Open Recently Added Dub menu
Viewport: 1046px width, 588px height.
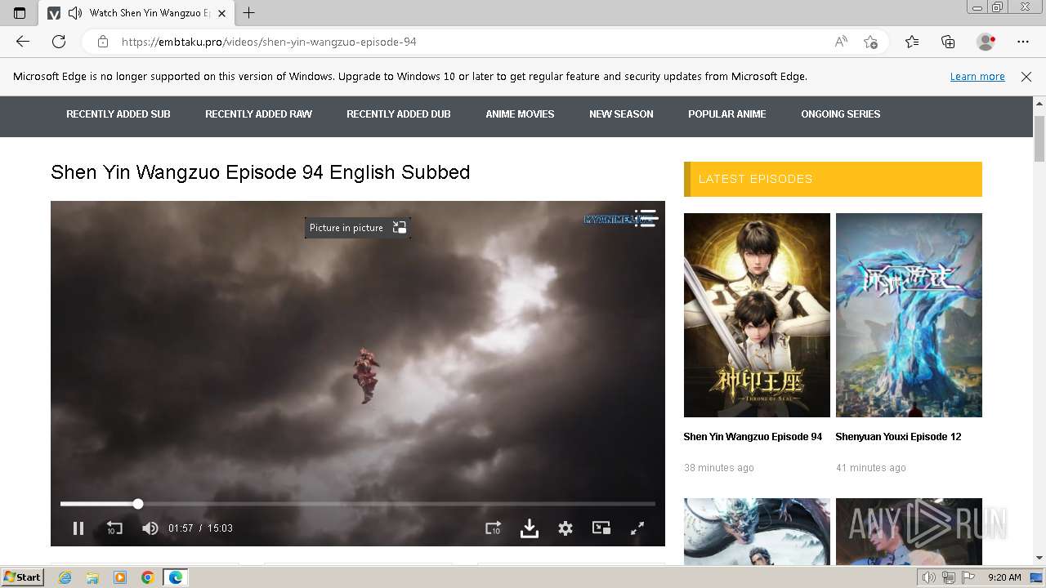399,114
